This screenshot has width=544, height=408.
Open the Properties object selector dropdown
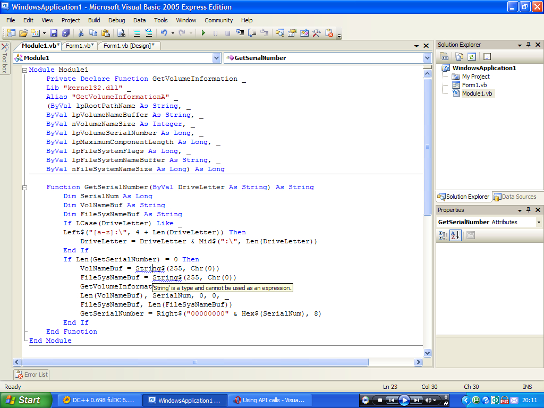coord(539,222)
